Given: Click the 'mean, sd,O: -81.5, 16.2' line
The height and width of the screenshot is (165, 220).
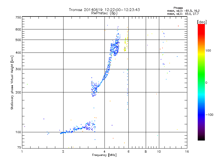Looking at the screenshot, I should 183,11.
